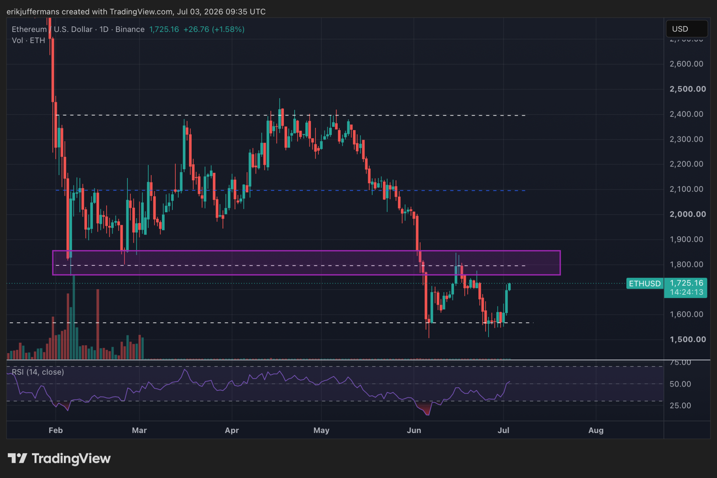Click the chart attribution text at top
717x478 pixels.
pyautogui.click(x=136, y=12)
